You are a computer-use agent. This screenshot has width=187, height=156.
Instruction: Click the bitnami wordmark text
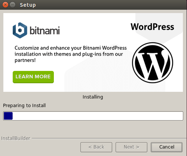(x=45, y=30)
